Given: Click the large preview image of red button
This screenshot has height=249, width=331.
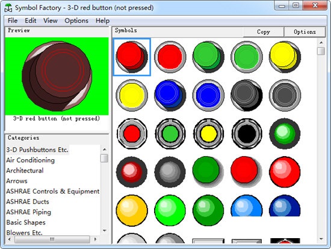Looking at the screenshot, I should point(57,76).
